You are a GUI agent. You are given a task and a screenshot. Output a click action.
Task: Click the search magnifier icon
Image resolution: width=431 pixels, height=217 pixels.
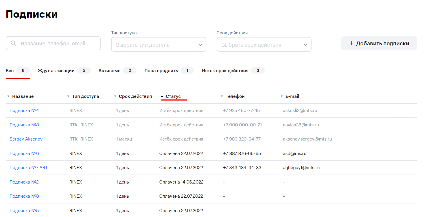tap(13, 43)
